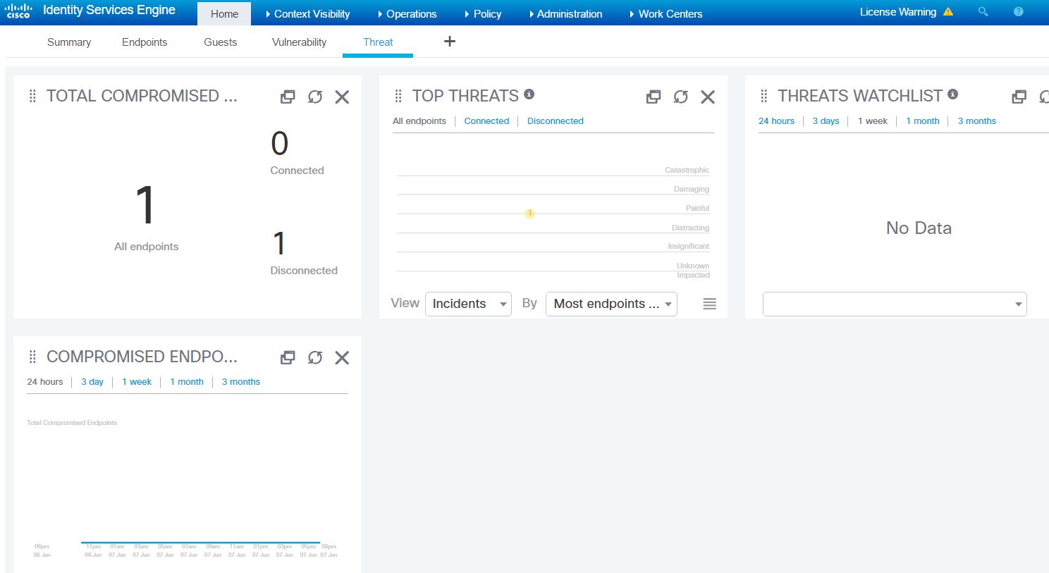Close the Compromised Endpoints dashlet
This screenshot has height=573, width=1049.
click(342, 358)
